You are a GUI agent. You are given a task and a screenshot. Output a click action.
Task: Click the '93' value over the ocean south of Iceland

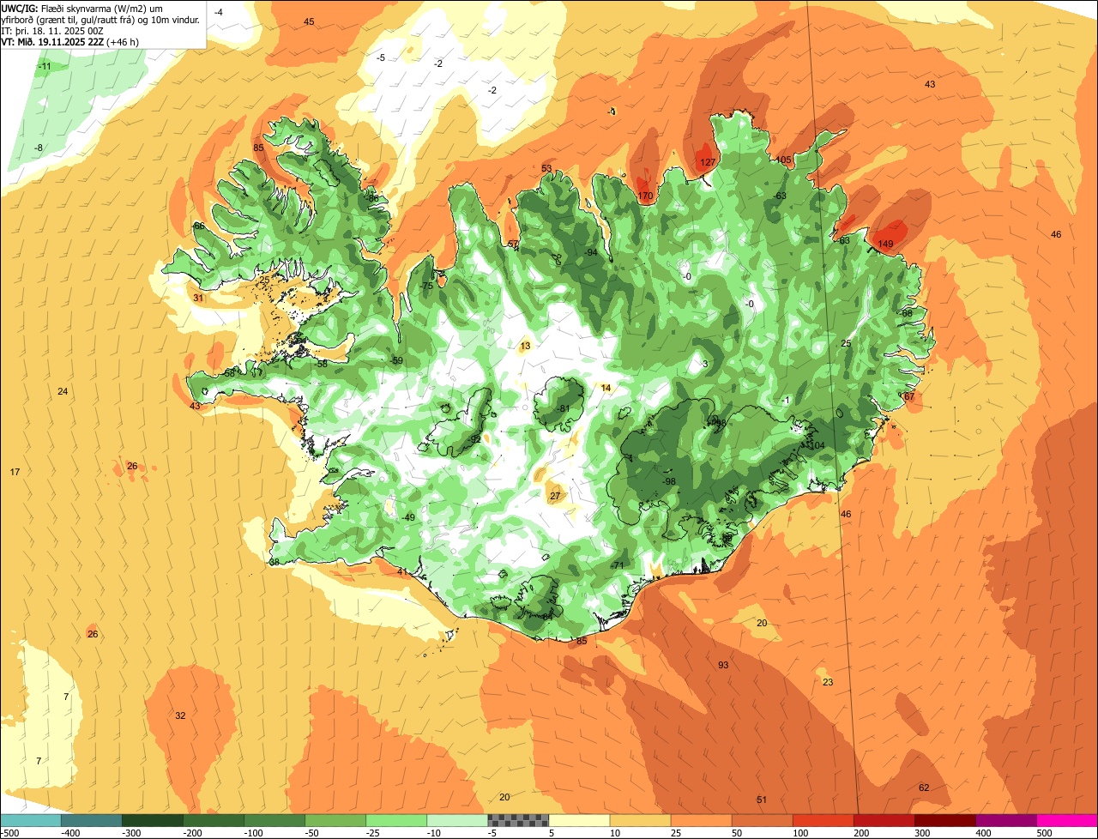[723, 665]
